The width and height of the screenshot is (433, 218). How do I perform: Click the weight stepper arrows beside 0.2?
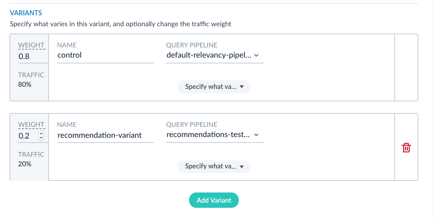(x=41, y=136)
